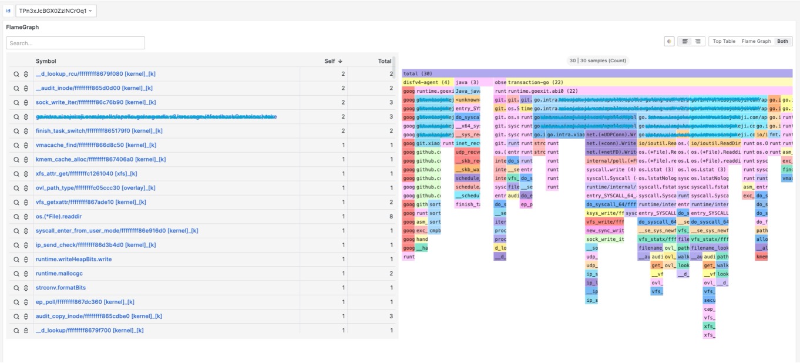The image size is (800, 363).
Task: Click sandwich icon for os.(*File).readdir row
Action: [x=26, y=217]
